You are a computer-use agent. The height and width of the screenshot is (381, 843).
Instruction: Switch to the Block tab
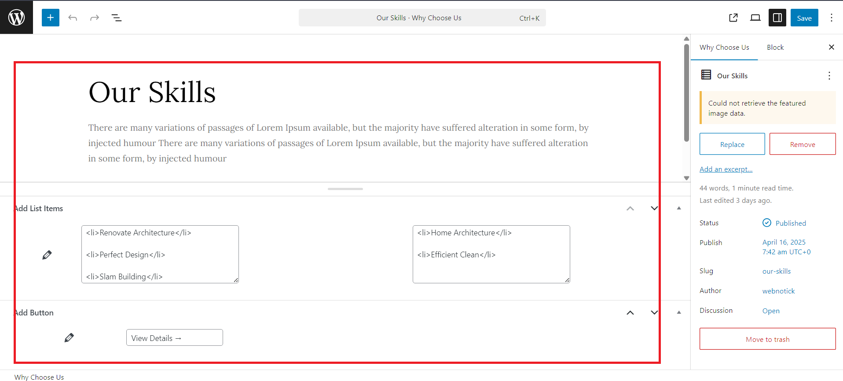click(775, 48)
